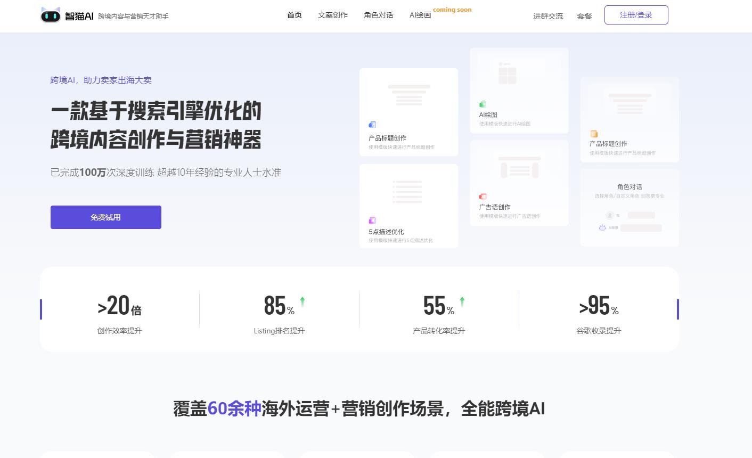Image resolution: width=752 pixels, height=458 pixels.
Task: Open the 首页 navigation tab
Action: tap(295, 15)
